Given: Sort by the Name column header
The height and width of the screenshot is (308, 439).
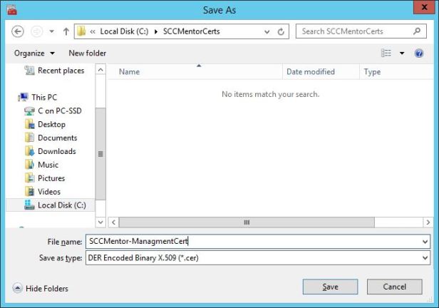Looking at the screenshot, I should pos(129,72).
